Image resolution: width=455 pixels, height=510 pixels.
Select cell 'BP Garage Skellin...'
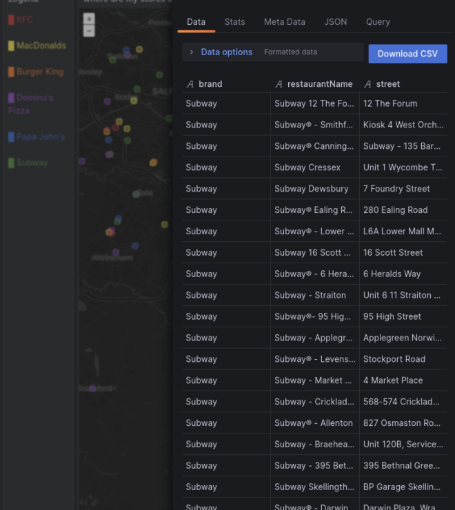click(403, 487)
